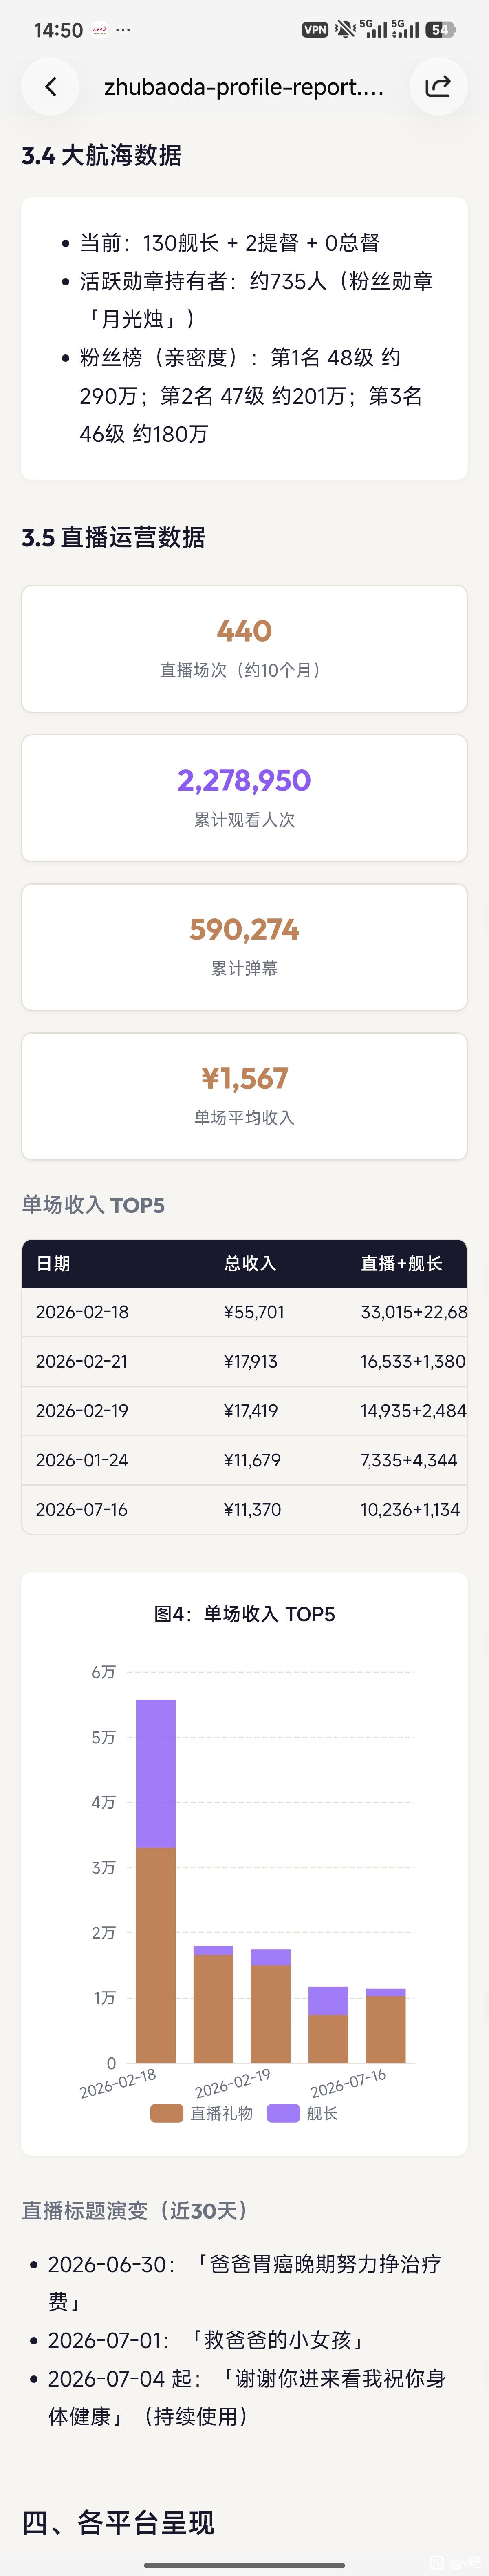Tap the three-dot notification icon in status bar
The width and height of the screenshot is (489, 2576).
pos(123,30)
